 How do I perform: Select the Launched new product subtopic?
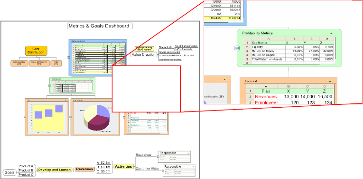(170, 60)
